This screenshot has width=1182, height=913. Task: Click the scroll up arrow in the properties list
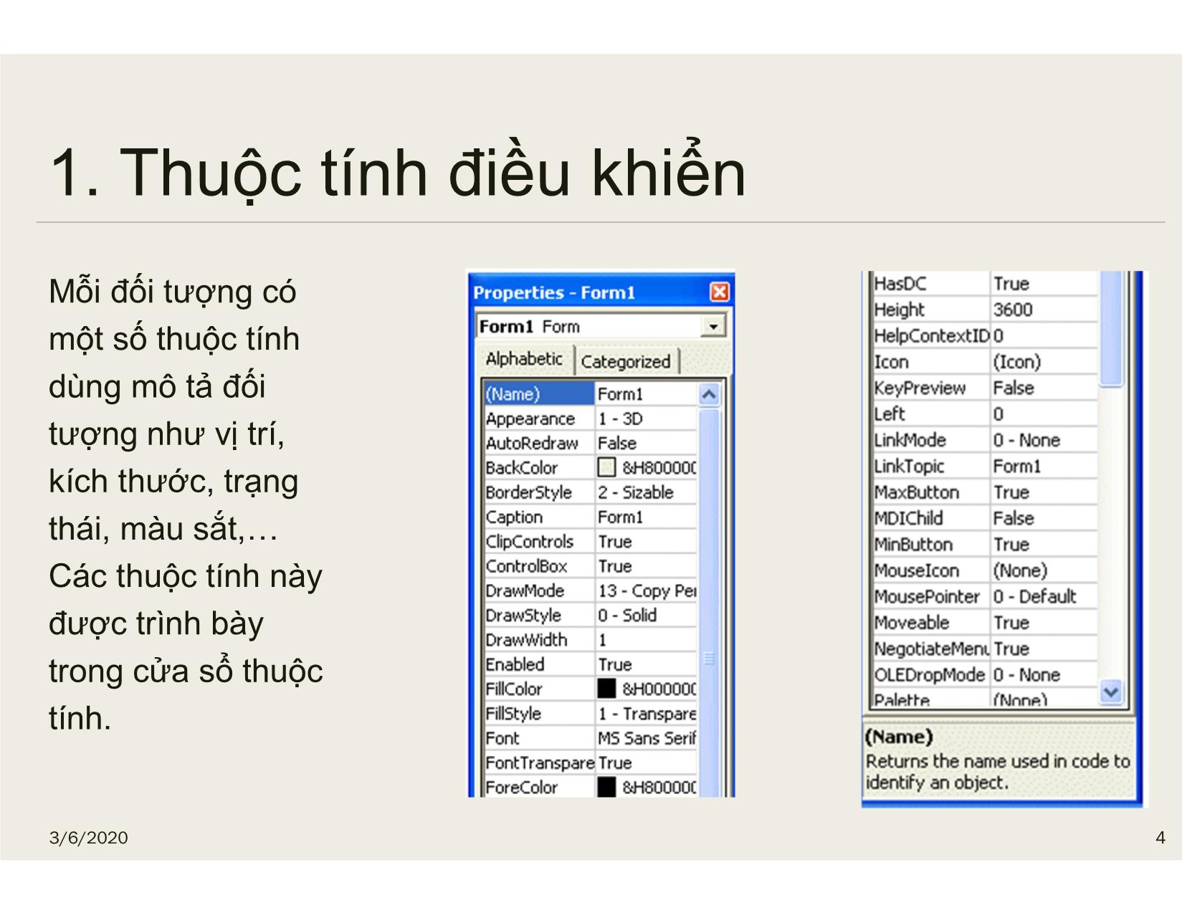pyautogui.click(x=708, y=395)
